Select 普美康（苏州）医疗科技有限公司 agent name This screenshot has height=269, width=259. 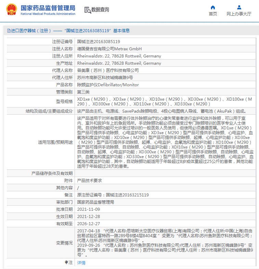tap(108, 71)
